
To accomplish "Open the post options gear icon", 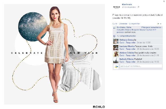I will pyautogui.click(x=158, y=24).
